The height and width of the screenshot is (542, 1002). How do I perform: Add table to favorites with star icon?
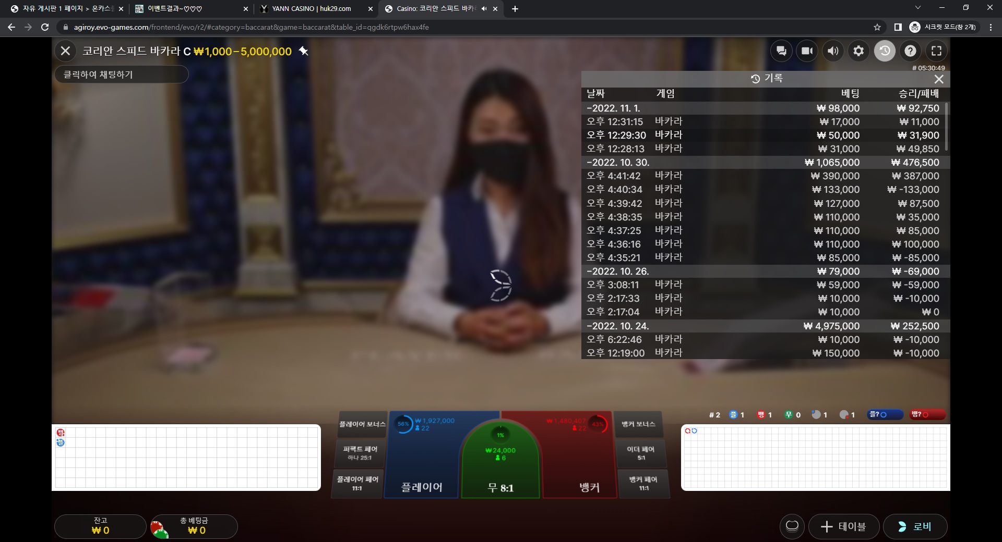point(303,51)
